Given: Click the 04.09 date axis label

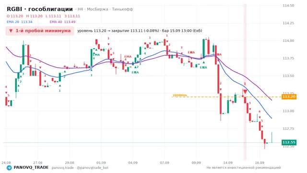Looking at the screenshot, I should [x=133, y=162].
